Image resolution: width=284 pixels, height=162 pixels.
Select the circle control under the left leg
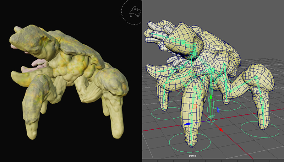point(166,113)
